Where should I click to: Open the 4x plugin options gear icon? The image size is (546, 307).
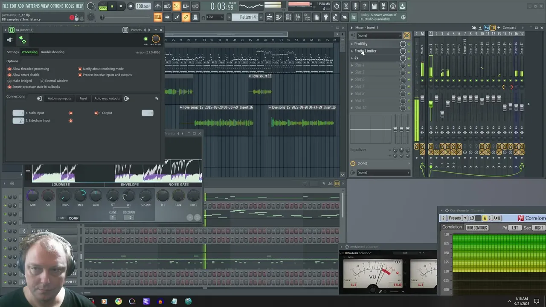pos(12,30)
